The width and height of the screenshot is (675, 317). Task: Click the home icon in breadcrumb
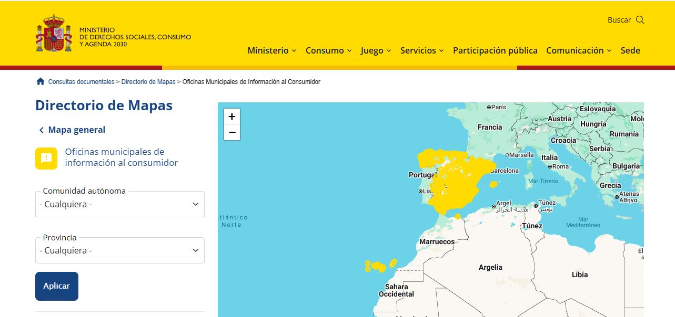tap(41, 81)
